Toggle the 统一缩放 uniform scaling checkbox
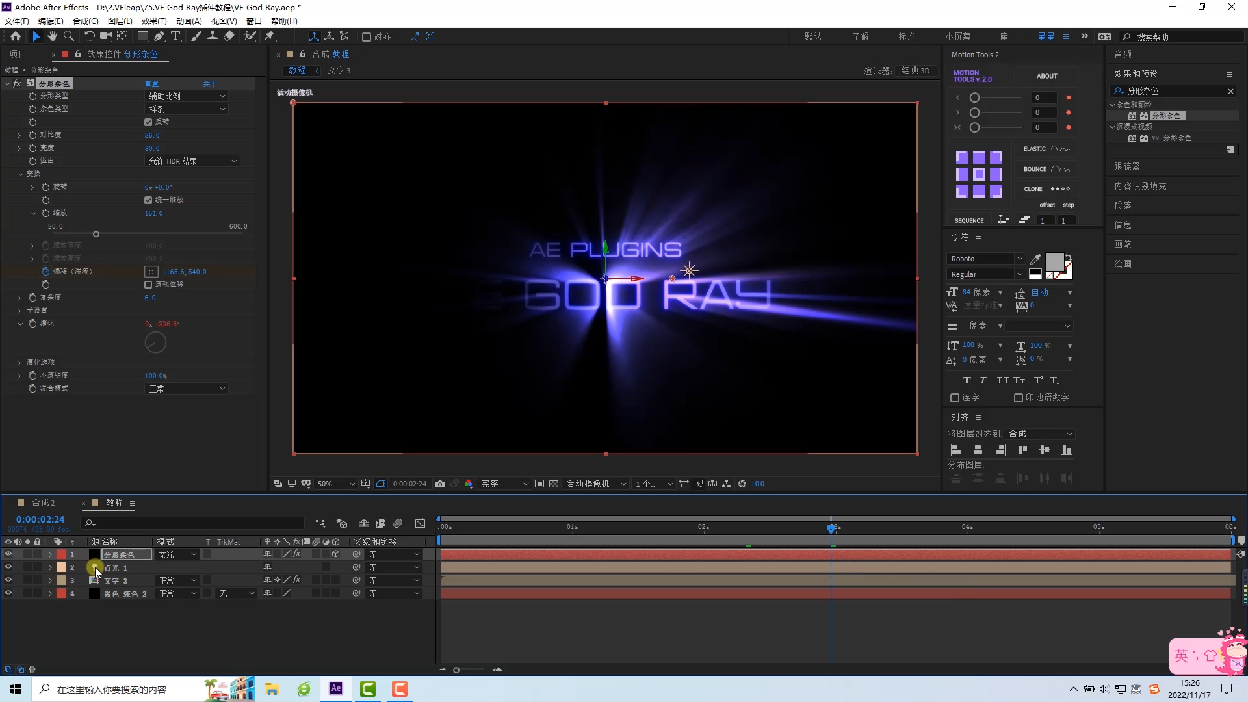1248x702 pixels. [x=148, y=200]
